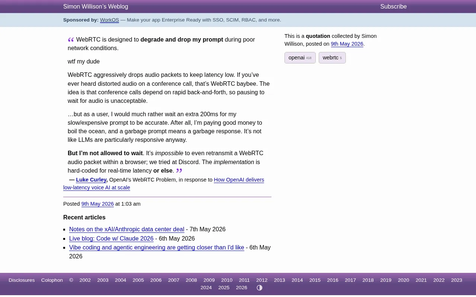
Task: Open Vibe coding and agentic engineering article
Action: (x=157, y=248)
